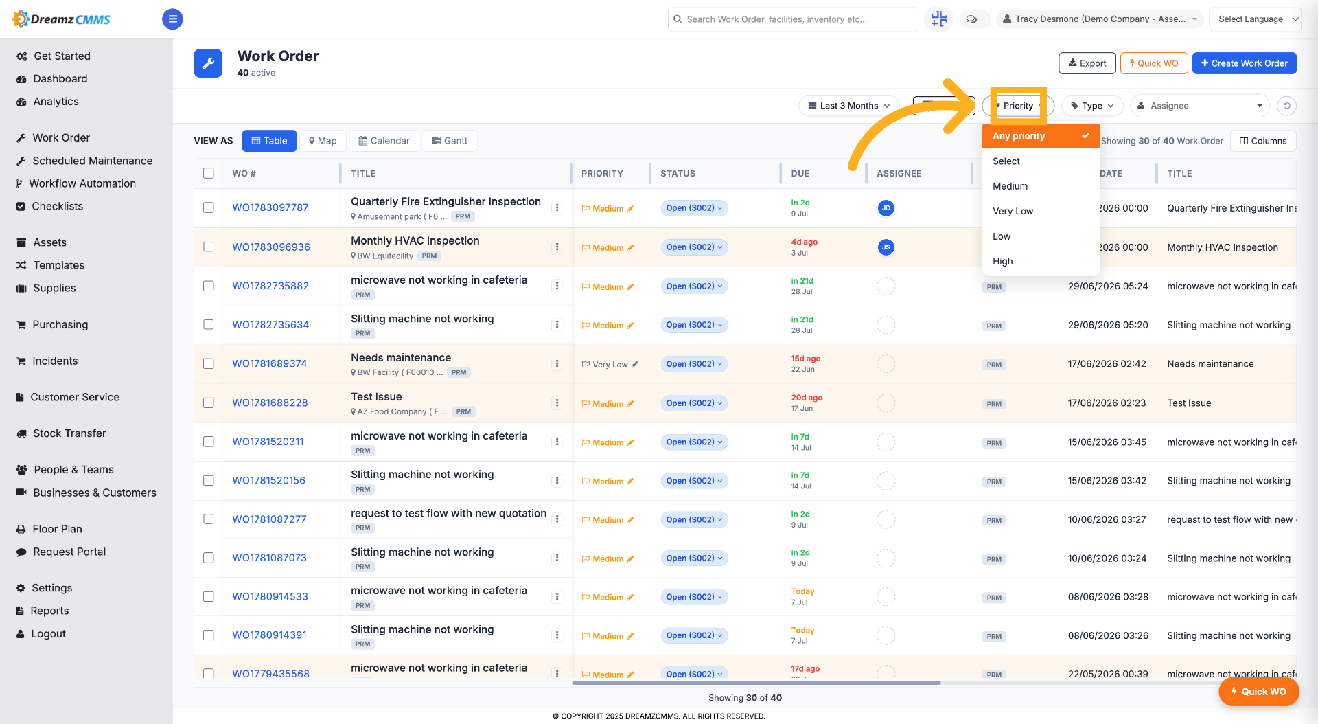Select checkbox for WO1782735634
The height and width of the screenshot is (724, 1318).
point(209,324)
